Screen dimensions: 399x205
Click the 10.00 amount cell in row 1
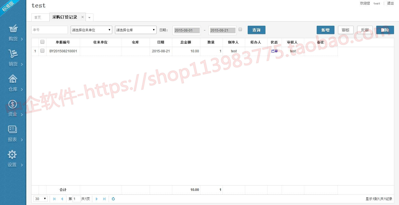pyautogui.click(x=186, y=51)
